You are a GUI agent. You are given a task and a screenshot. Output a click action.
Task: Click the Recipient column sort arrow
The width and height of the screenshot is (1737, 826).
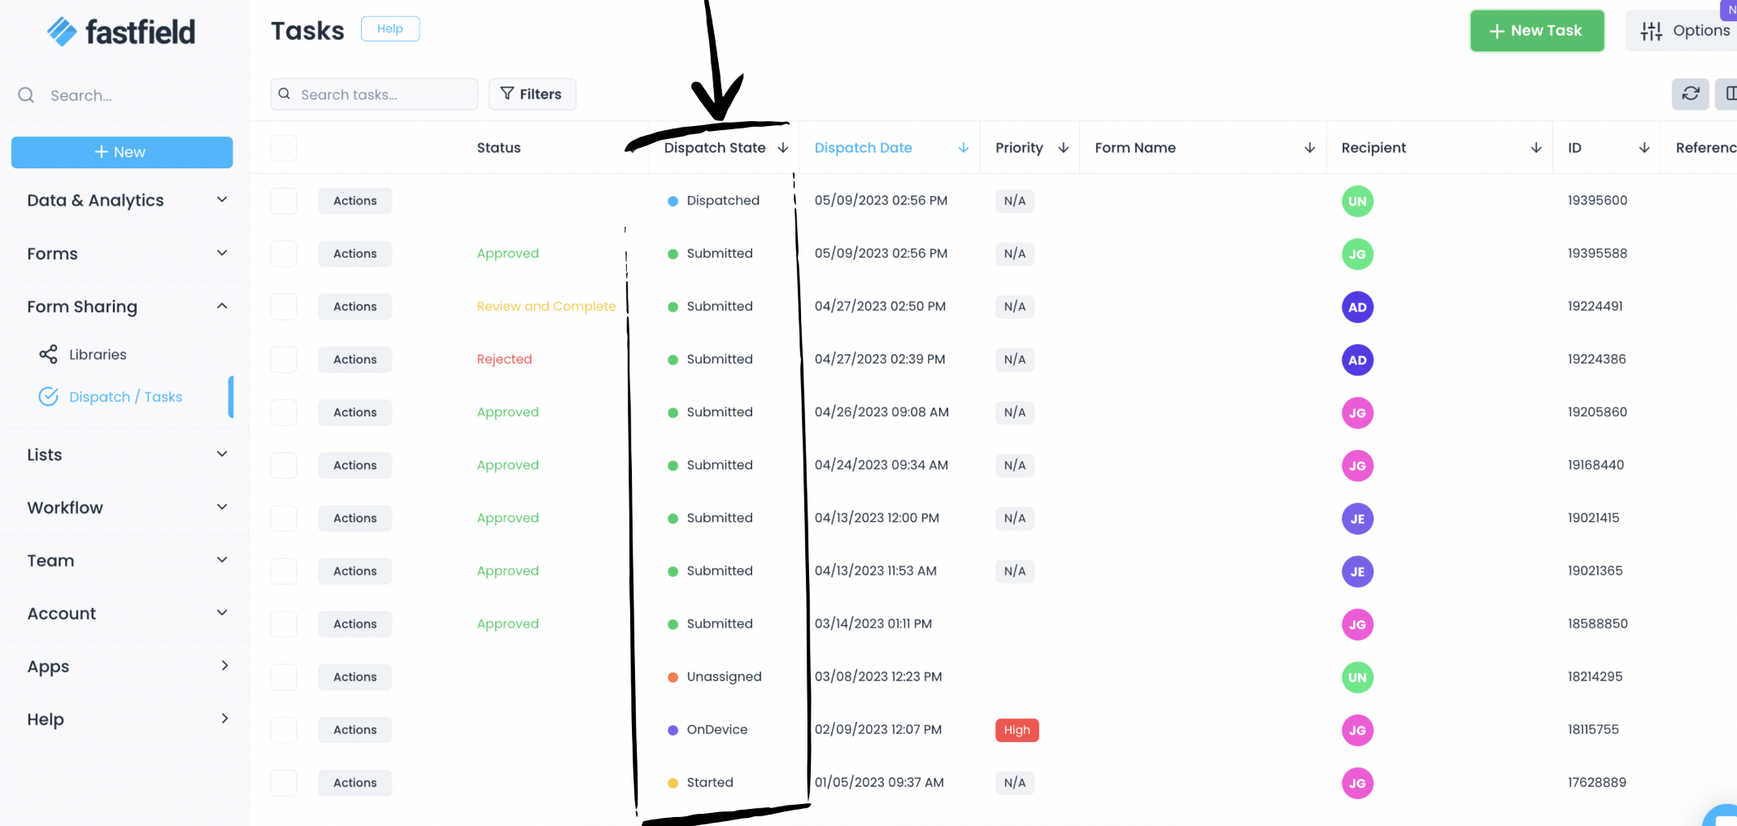pos(1535,148)
